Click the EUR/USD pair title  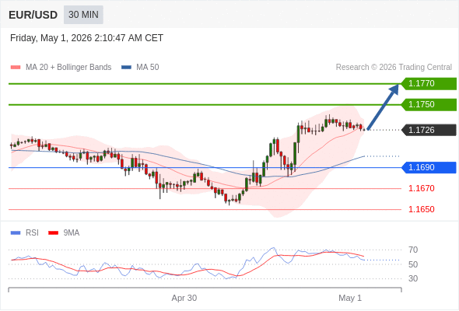[x=33, y=15]
